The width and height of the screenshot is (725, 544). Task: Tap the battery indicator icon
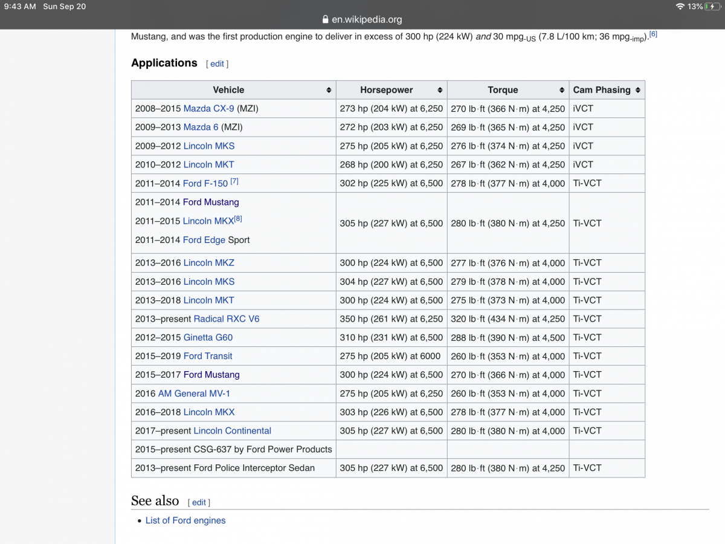[712, 7]
